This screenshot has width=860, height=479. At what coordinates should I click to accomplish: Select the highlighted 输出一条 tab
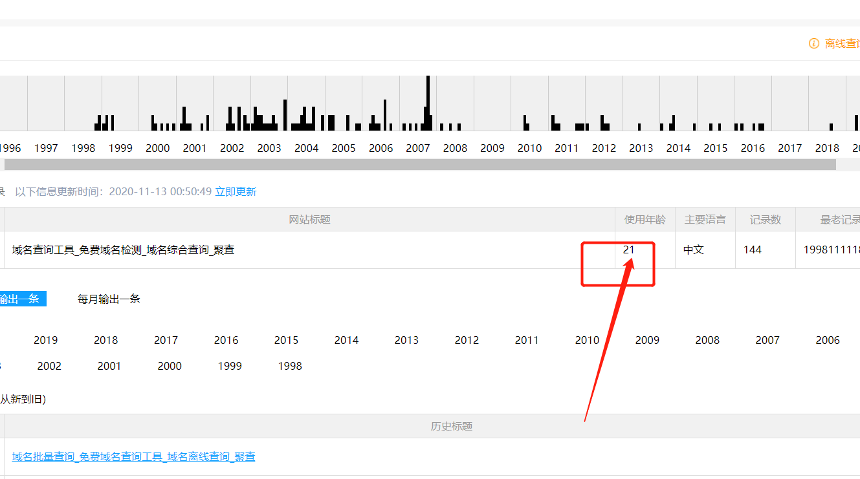[19, 298]
